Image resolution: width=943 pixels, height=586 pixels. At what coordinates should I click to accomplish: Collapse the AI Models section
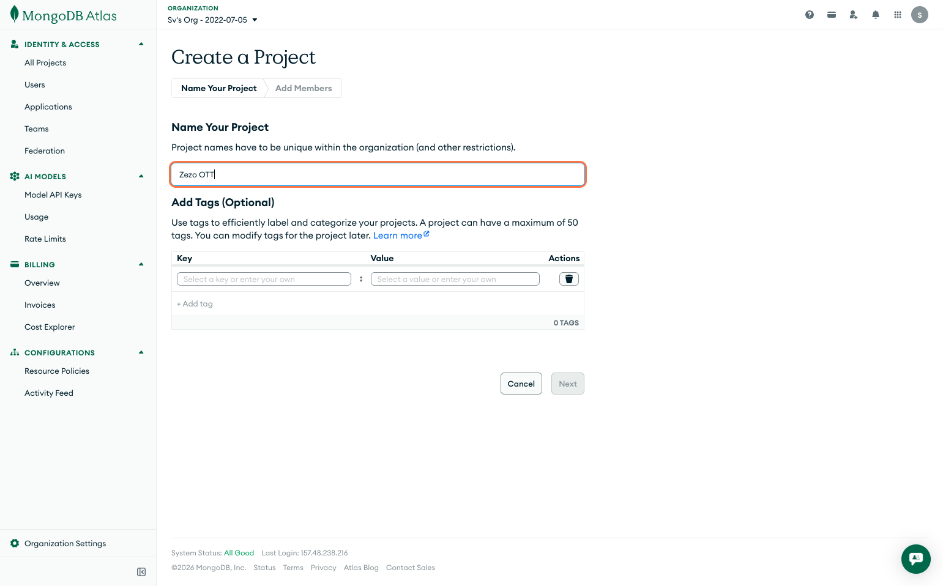tap(141, 176)
